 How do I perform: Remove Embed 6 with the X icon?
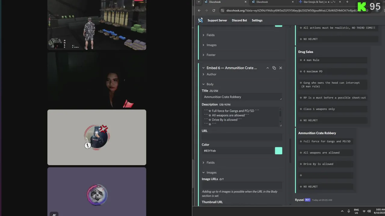(281, 68)
